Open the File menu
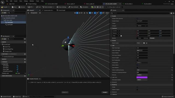 (x=7, y=1)
